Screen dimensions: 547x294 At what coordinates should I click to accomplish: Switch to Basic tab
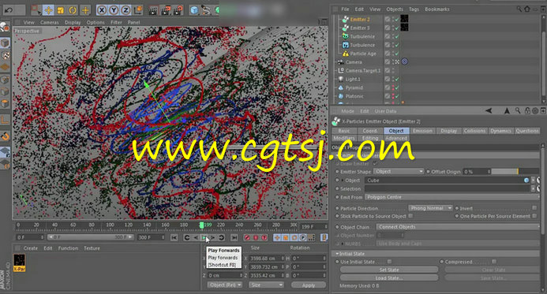344,131
